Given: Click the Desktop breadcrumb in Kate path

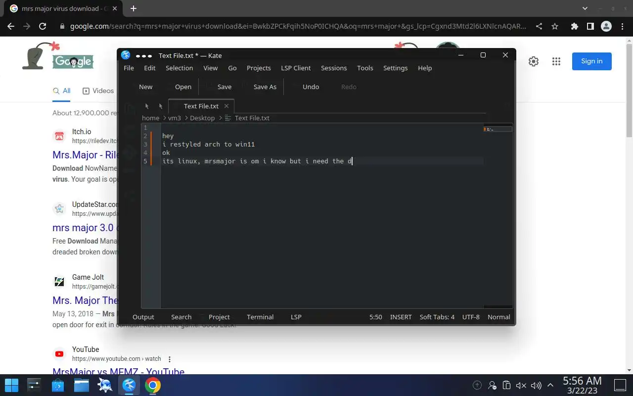Looking at the screenshot, I should click(202, 118).
